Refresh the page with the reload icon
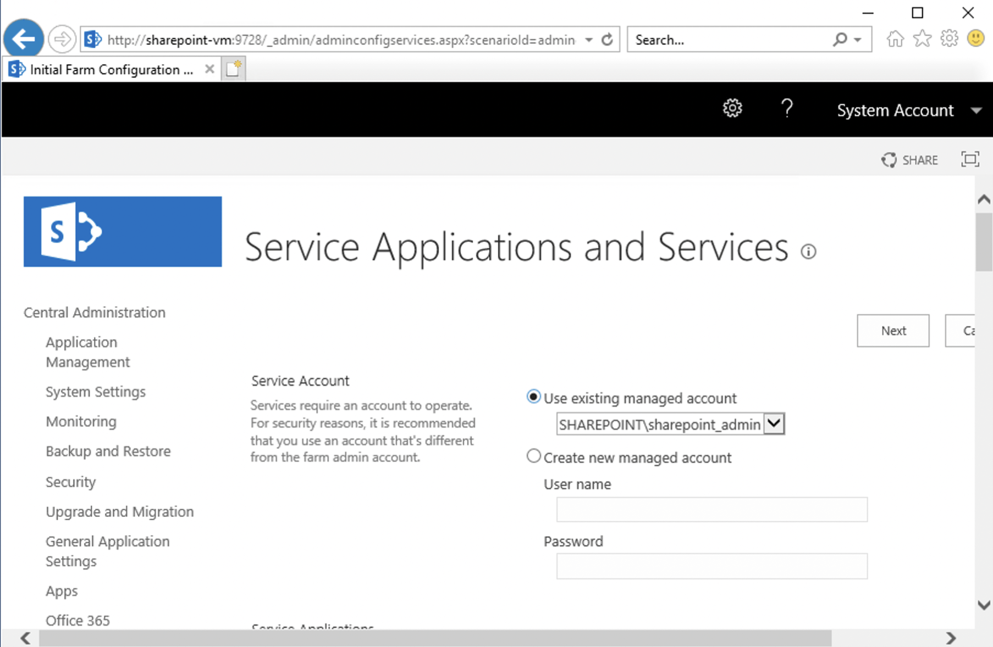Viewport: 993px width, 647px height. pyautogui.click(x=607, y=40)
